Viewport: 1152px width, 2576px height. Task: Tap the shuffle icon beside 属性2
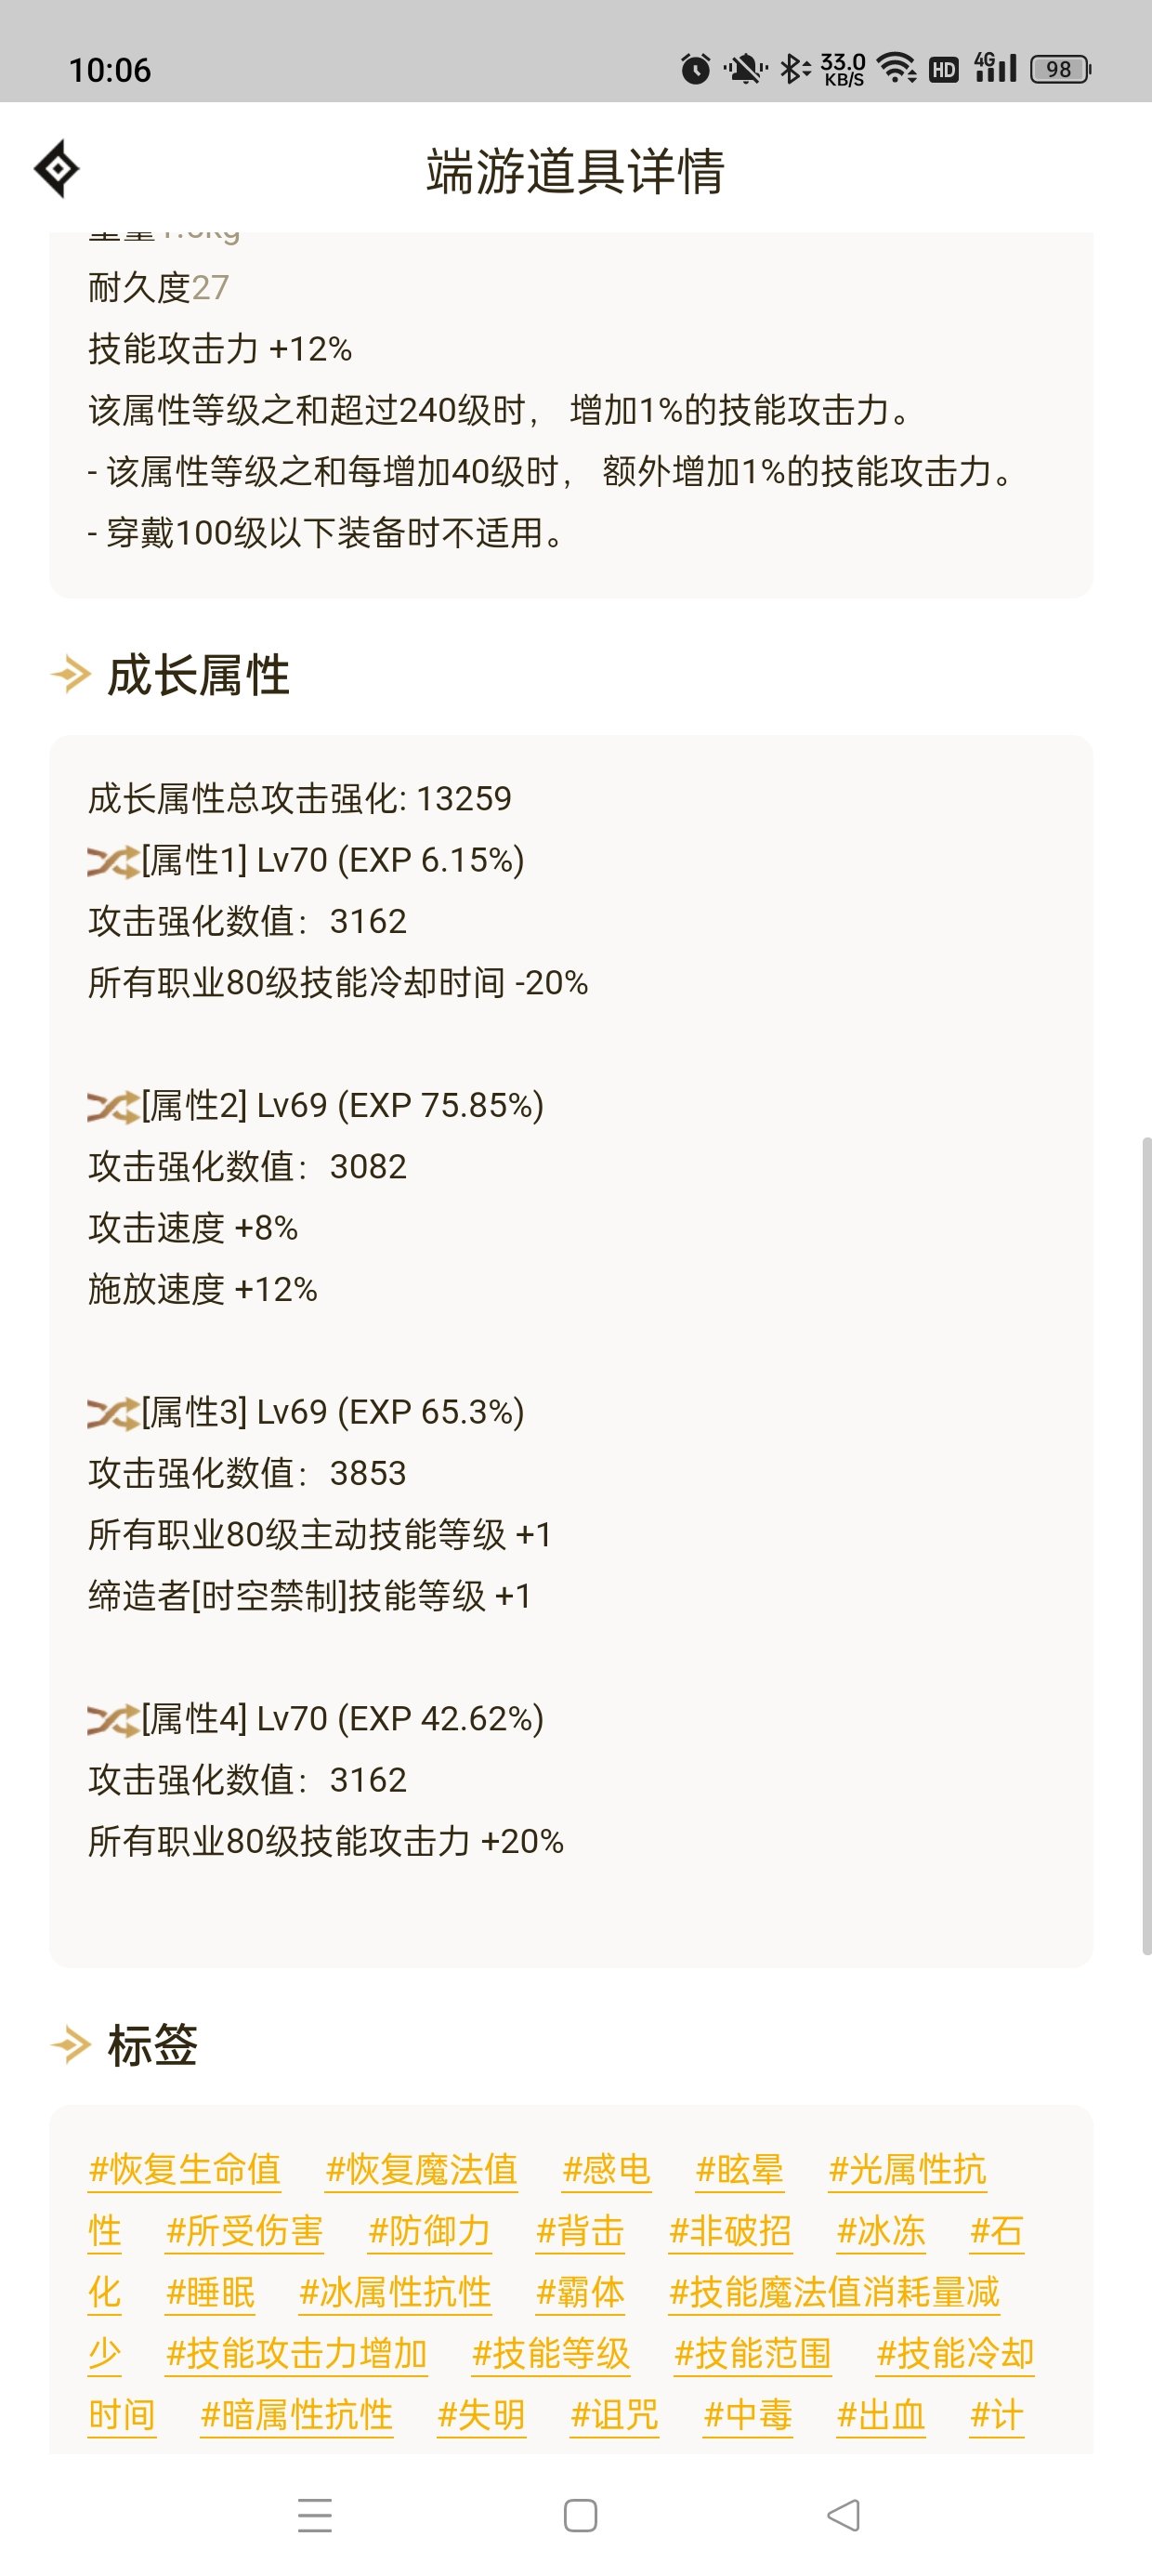coord(112,1106)
